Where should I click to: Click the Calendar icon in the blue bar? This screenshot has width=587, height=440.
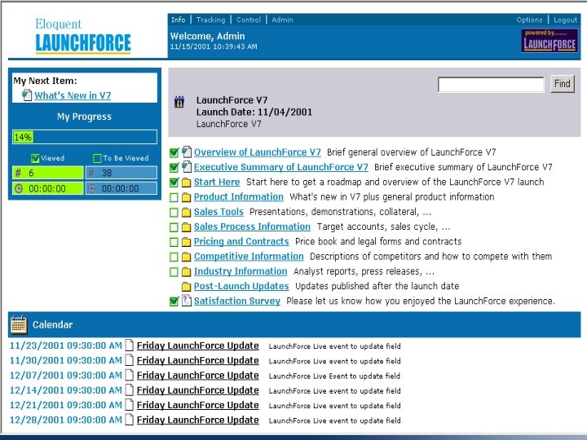coord(19,324)
